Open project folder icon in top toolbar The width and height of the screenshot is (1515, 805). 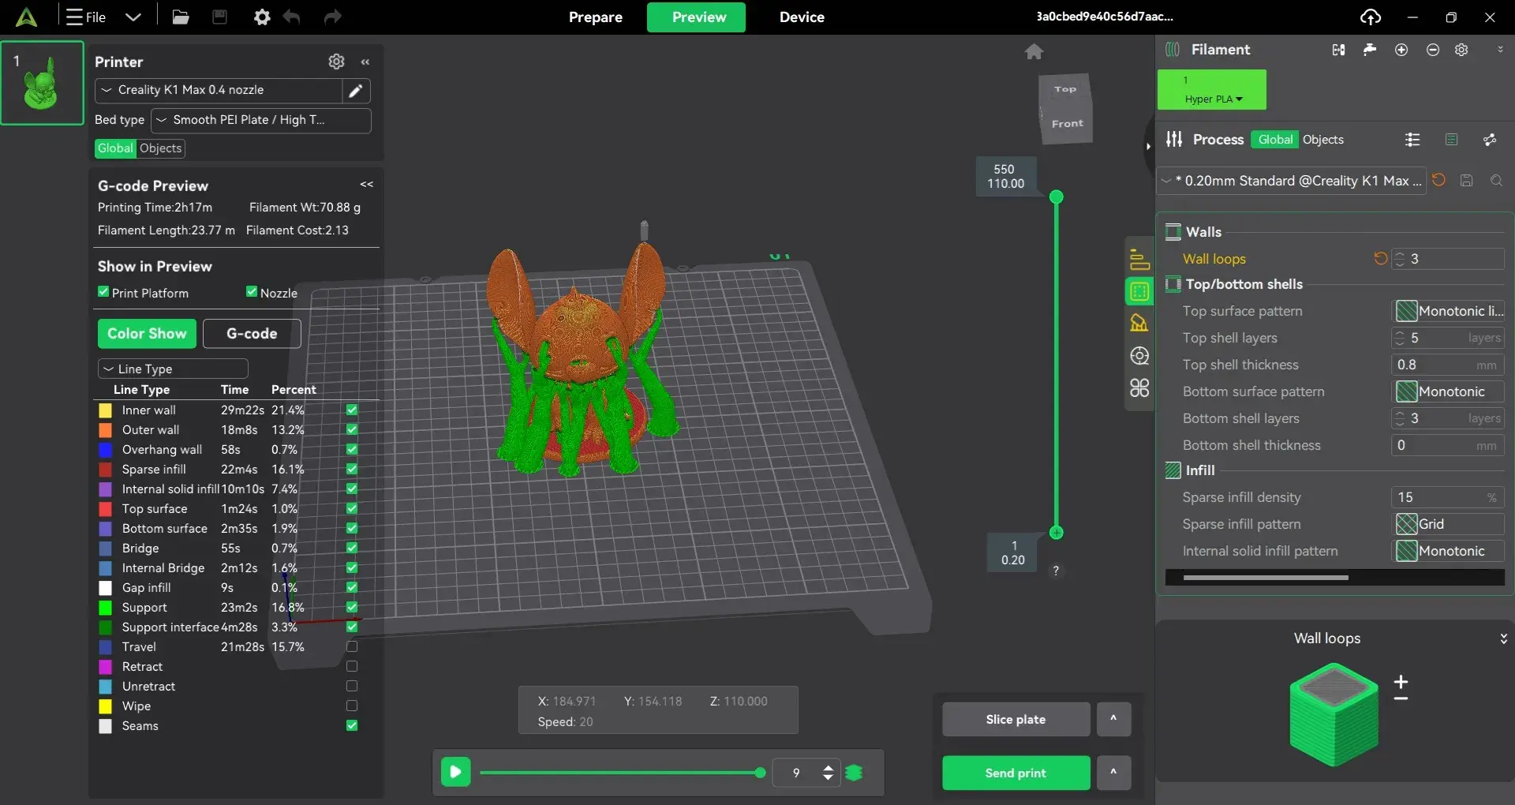point(181,17)
